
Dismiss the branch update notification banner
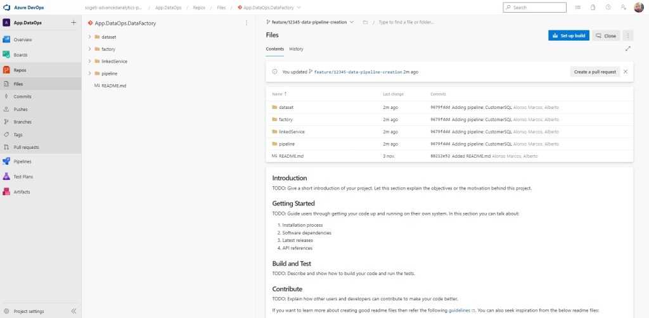pyautogui.click(x=625, y=72)
